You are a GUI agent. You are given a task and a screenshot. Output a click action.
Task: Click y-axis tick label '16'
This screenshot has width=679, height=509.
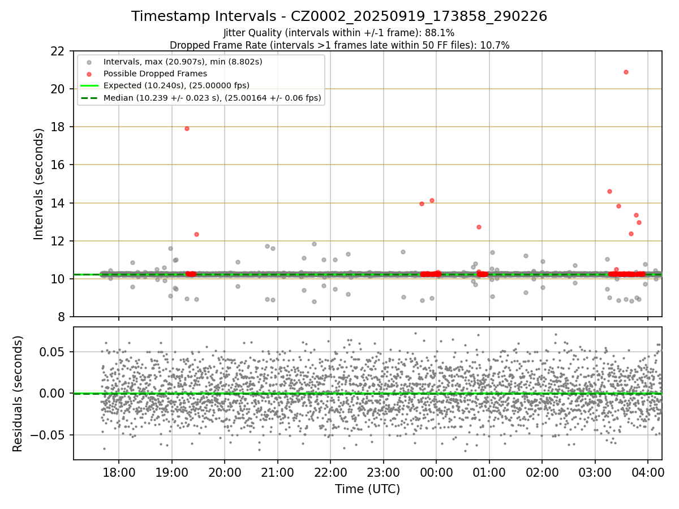58,165
